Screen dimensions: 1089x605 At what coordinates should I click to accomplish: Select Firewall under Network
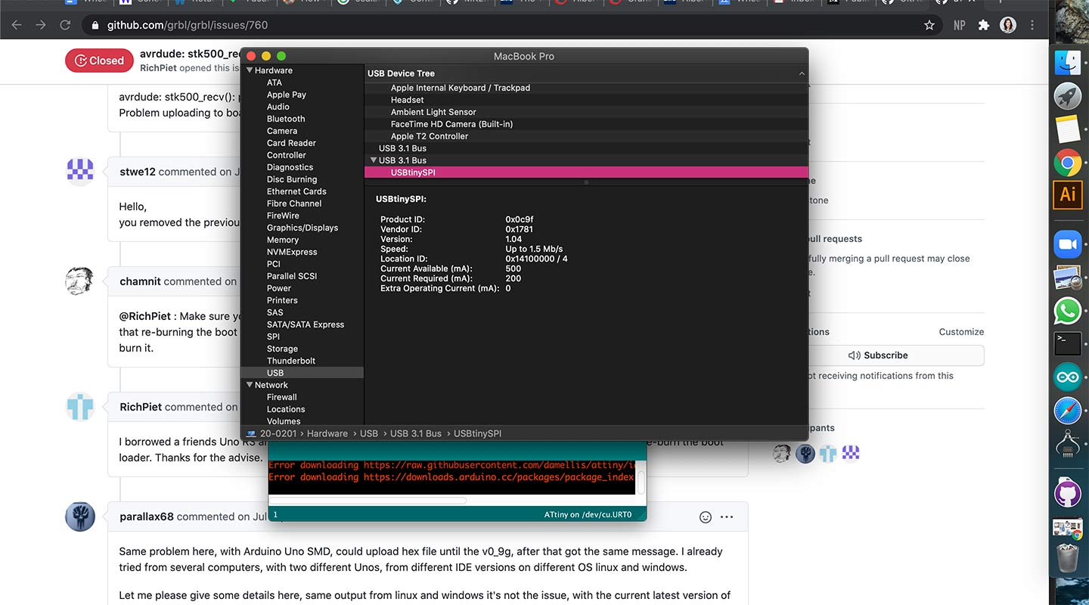[x=282, y=397]
